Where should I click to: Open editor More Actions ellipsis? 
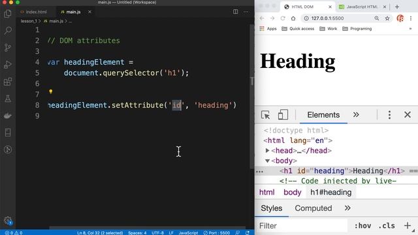(x=246, y=12)
